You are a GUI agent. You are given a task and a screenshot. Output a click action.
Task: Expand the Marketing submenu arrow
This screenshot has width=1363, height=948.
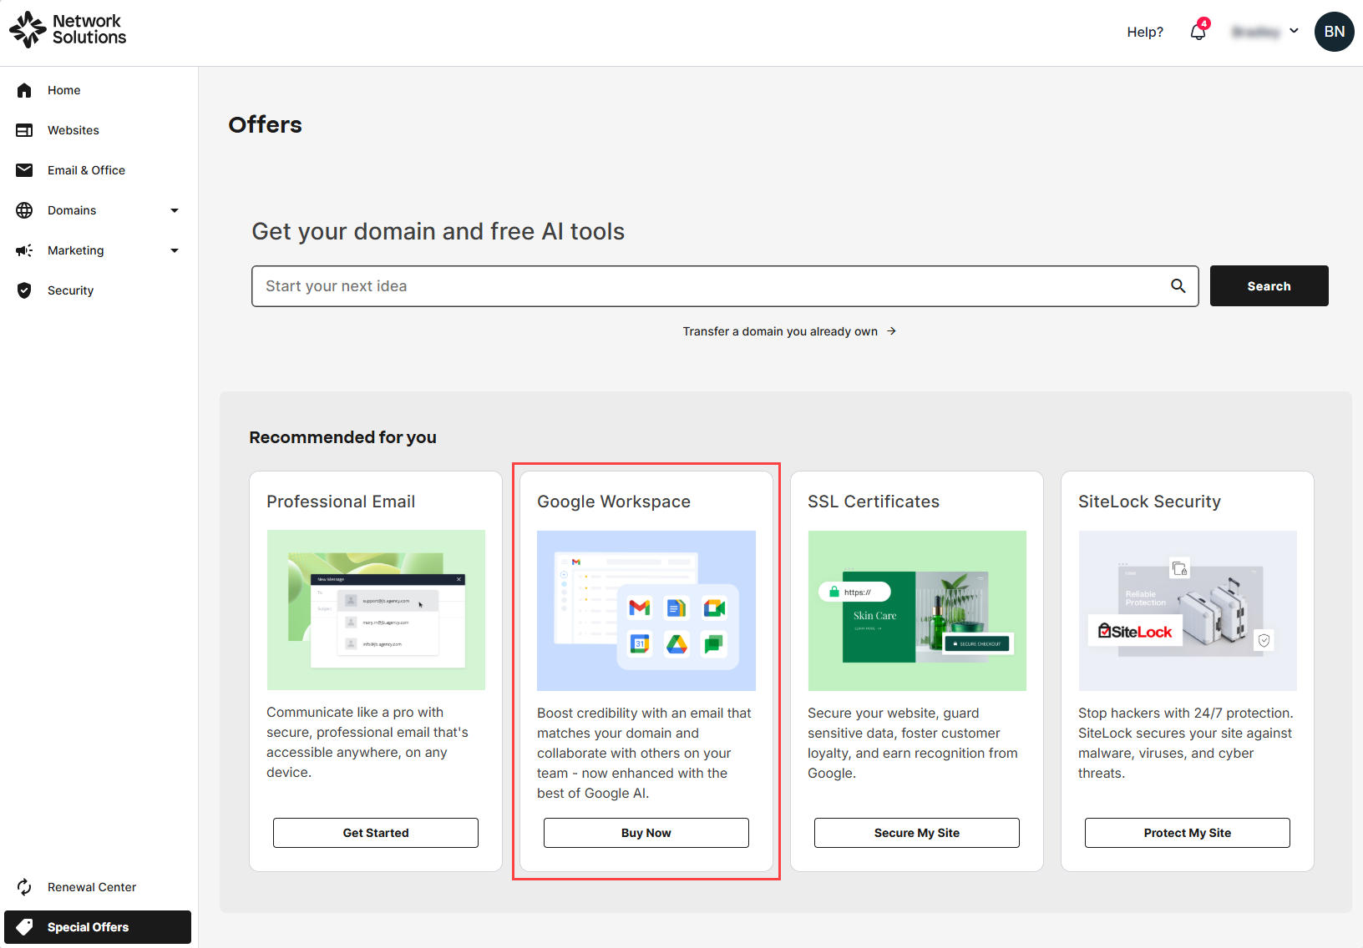[175, 250]
